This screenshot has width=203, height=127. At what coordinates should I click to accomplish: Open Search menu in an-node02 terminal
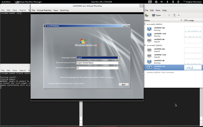click(23, 71)
